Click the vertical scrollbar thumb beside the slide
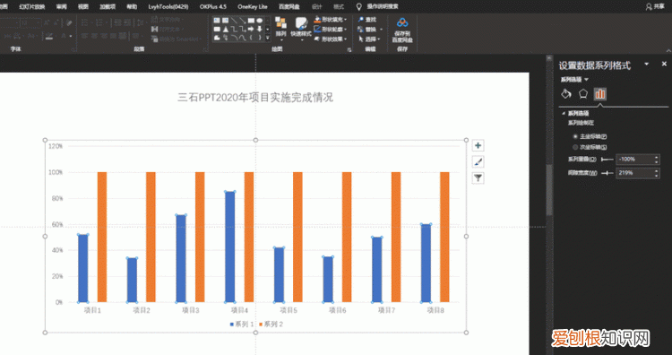This screenshot has width=672, height=355. tap(549, 189)
